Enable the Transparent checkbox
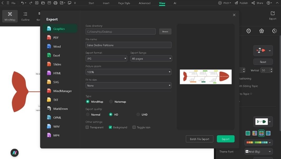 coord(87,127)
